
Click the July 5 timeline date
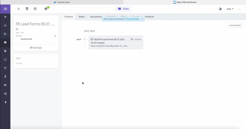click(79, 39)
